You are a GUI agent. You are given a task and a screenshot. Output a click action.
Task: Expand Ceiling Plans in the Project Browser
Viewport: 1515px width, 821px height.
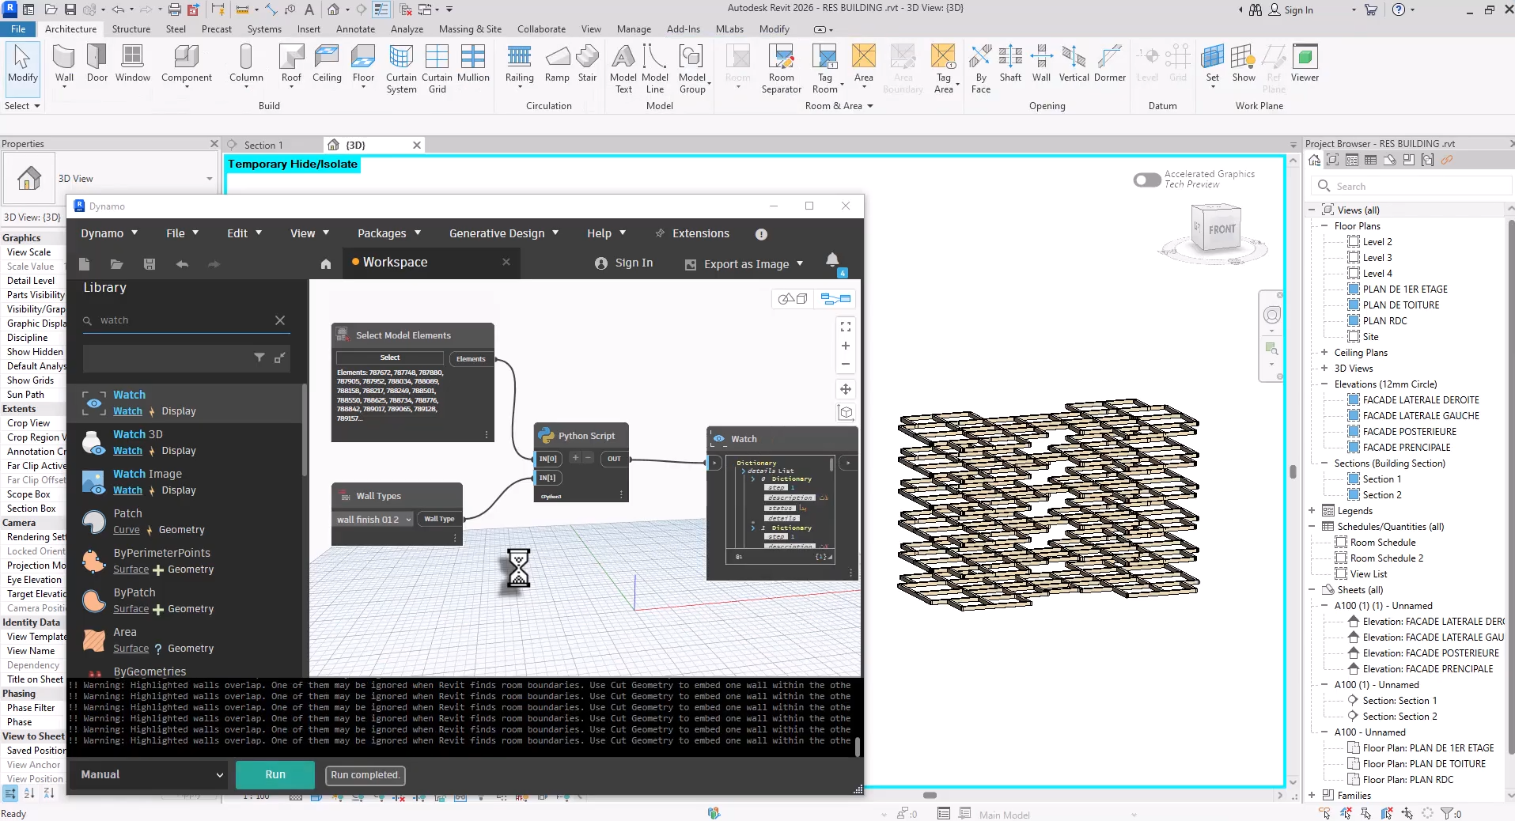(x=1326, y=352)
